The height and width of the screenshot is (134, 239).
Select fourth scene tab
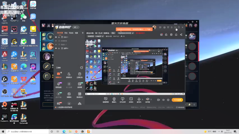[76, 33]
